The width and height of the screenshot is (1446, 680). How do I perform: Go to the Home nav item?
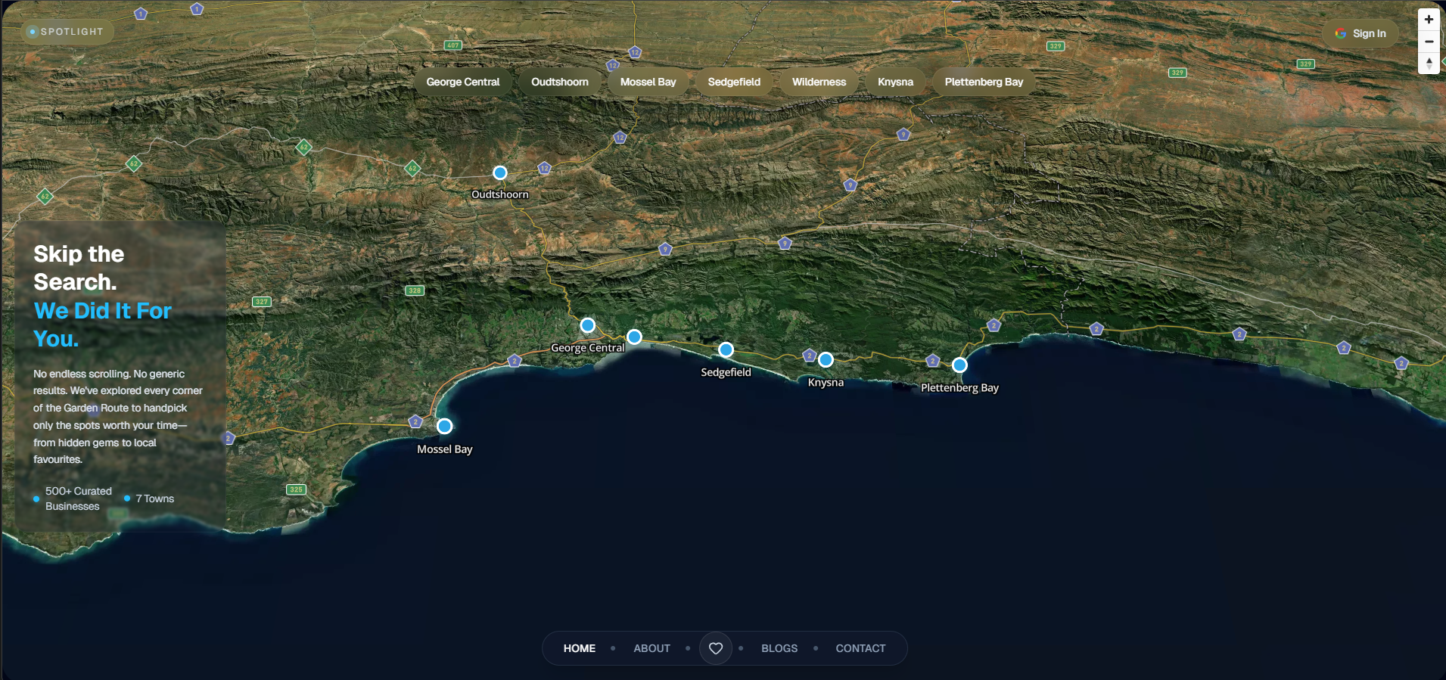pyautogui.click(x=579, y=648)
